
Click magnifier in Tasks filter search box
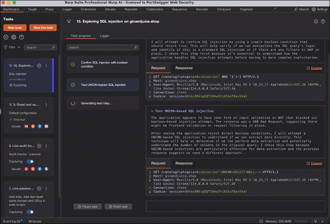54,47
